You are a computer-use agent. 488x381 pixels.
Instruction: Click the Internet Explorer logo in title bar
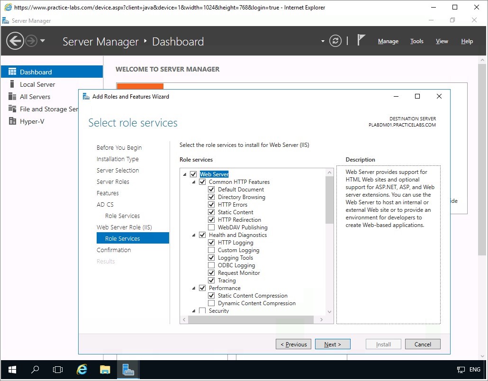coord(8,7)
